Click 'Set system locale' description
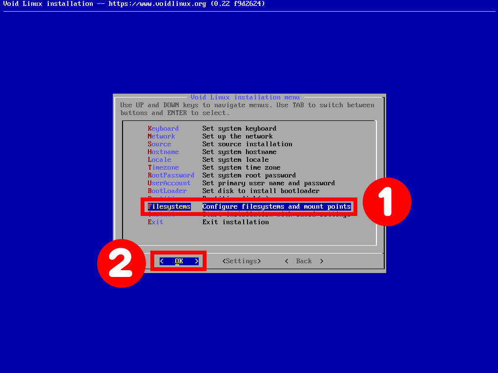 pos(235,159)
